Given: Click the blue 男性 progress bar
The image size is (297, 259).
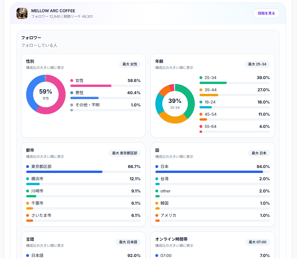Looking at the screenshot, I should pyautogui.click(x=84, y=98).
